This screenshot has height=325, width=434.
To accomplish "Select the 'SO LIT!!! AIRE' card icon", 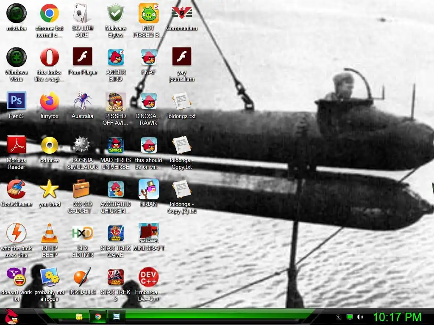I will pos(82,13).
